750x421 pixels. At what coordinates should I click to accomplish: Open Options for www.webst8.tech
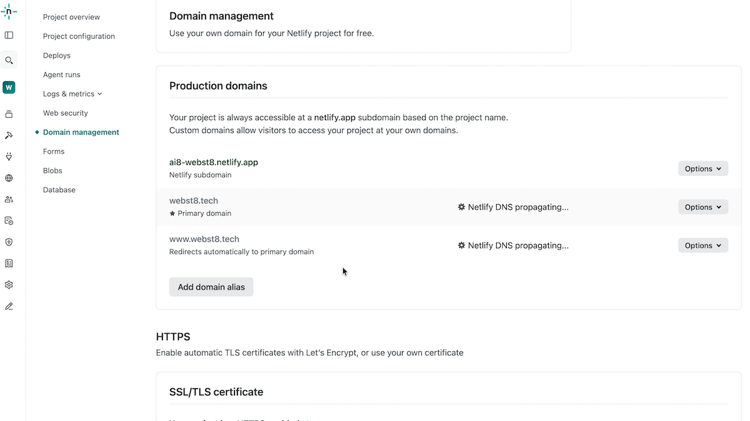pos(703,245)
